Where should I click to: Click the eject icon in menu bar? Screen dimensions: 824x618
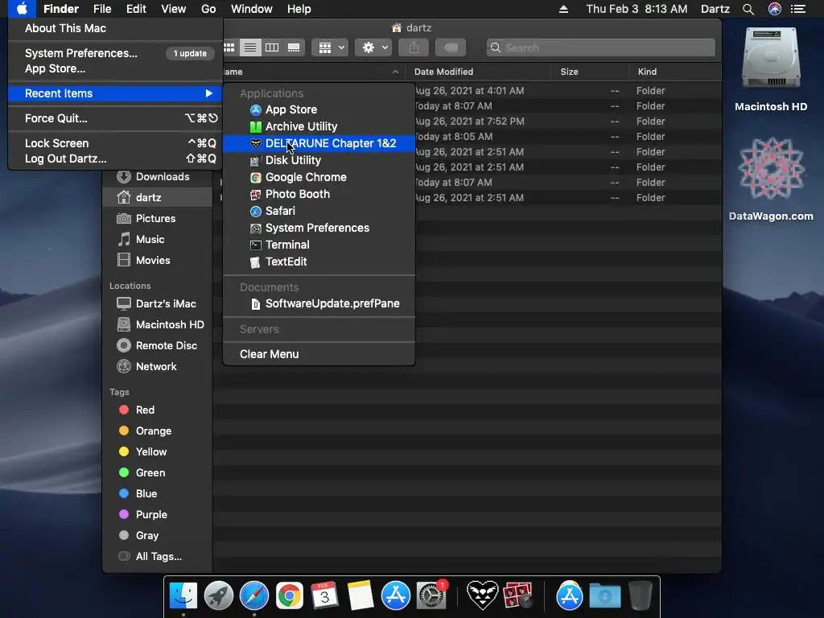pyautogui.click(x=563, y=9)
